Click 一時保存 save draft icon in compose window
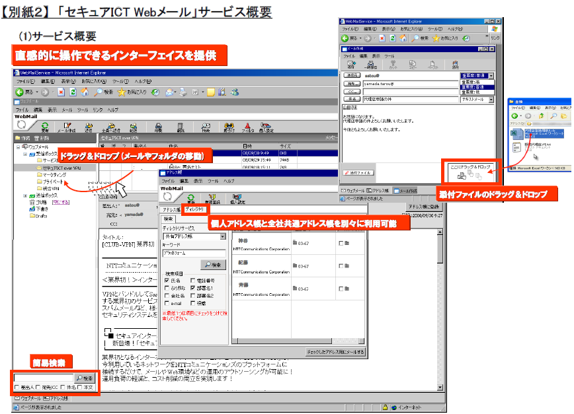Viewport: 574px width, 414px height. pos(370,65)
